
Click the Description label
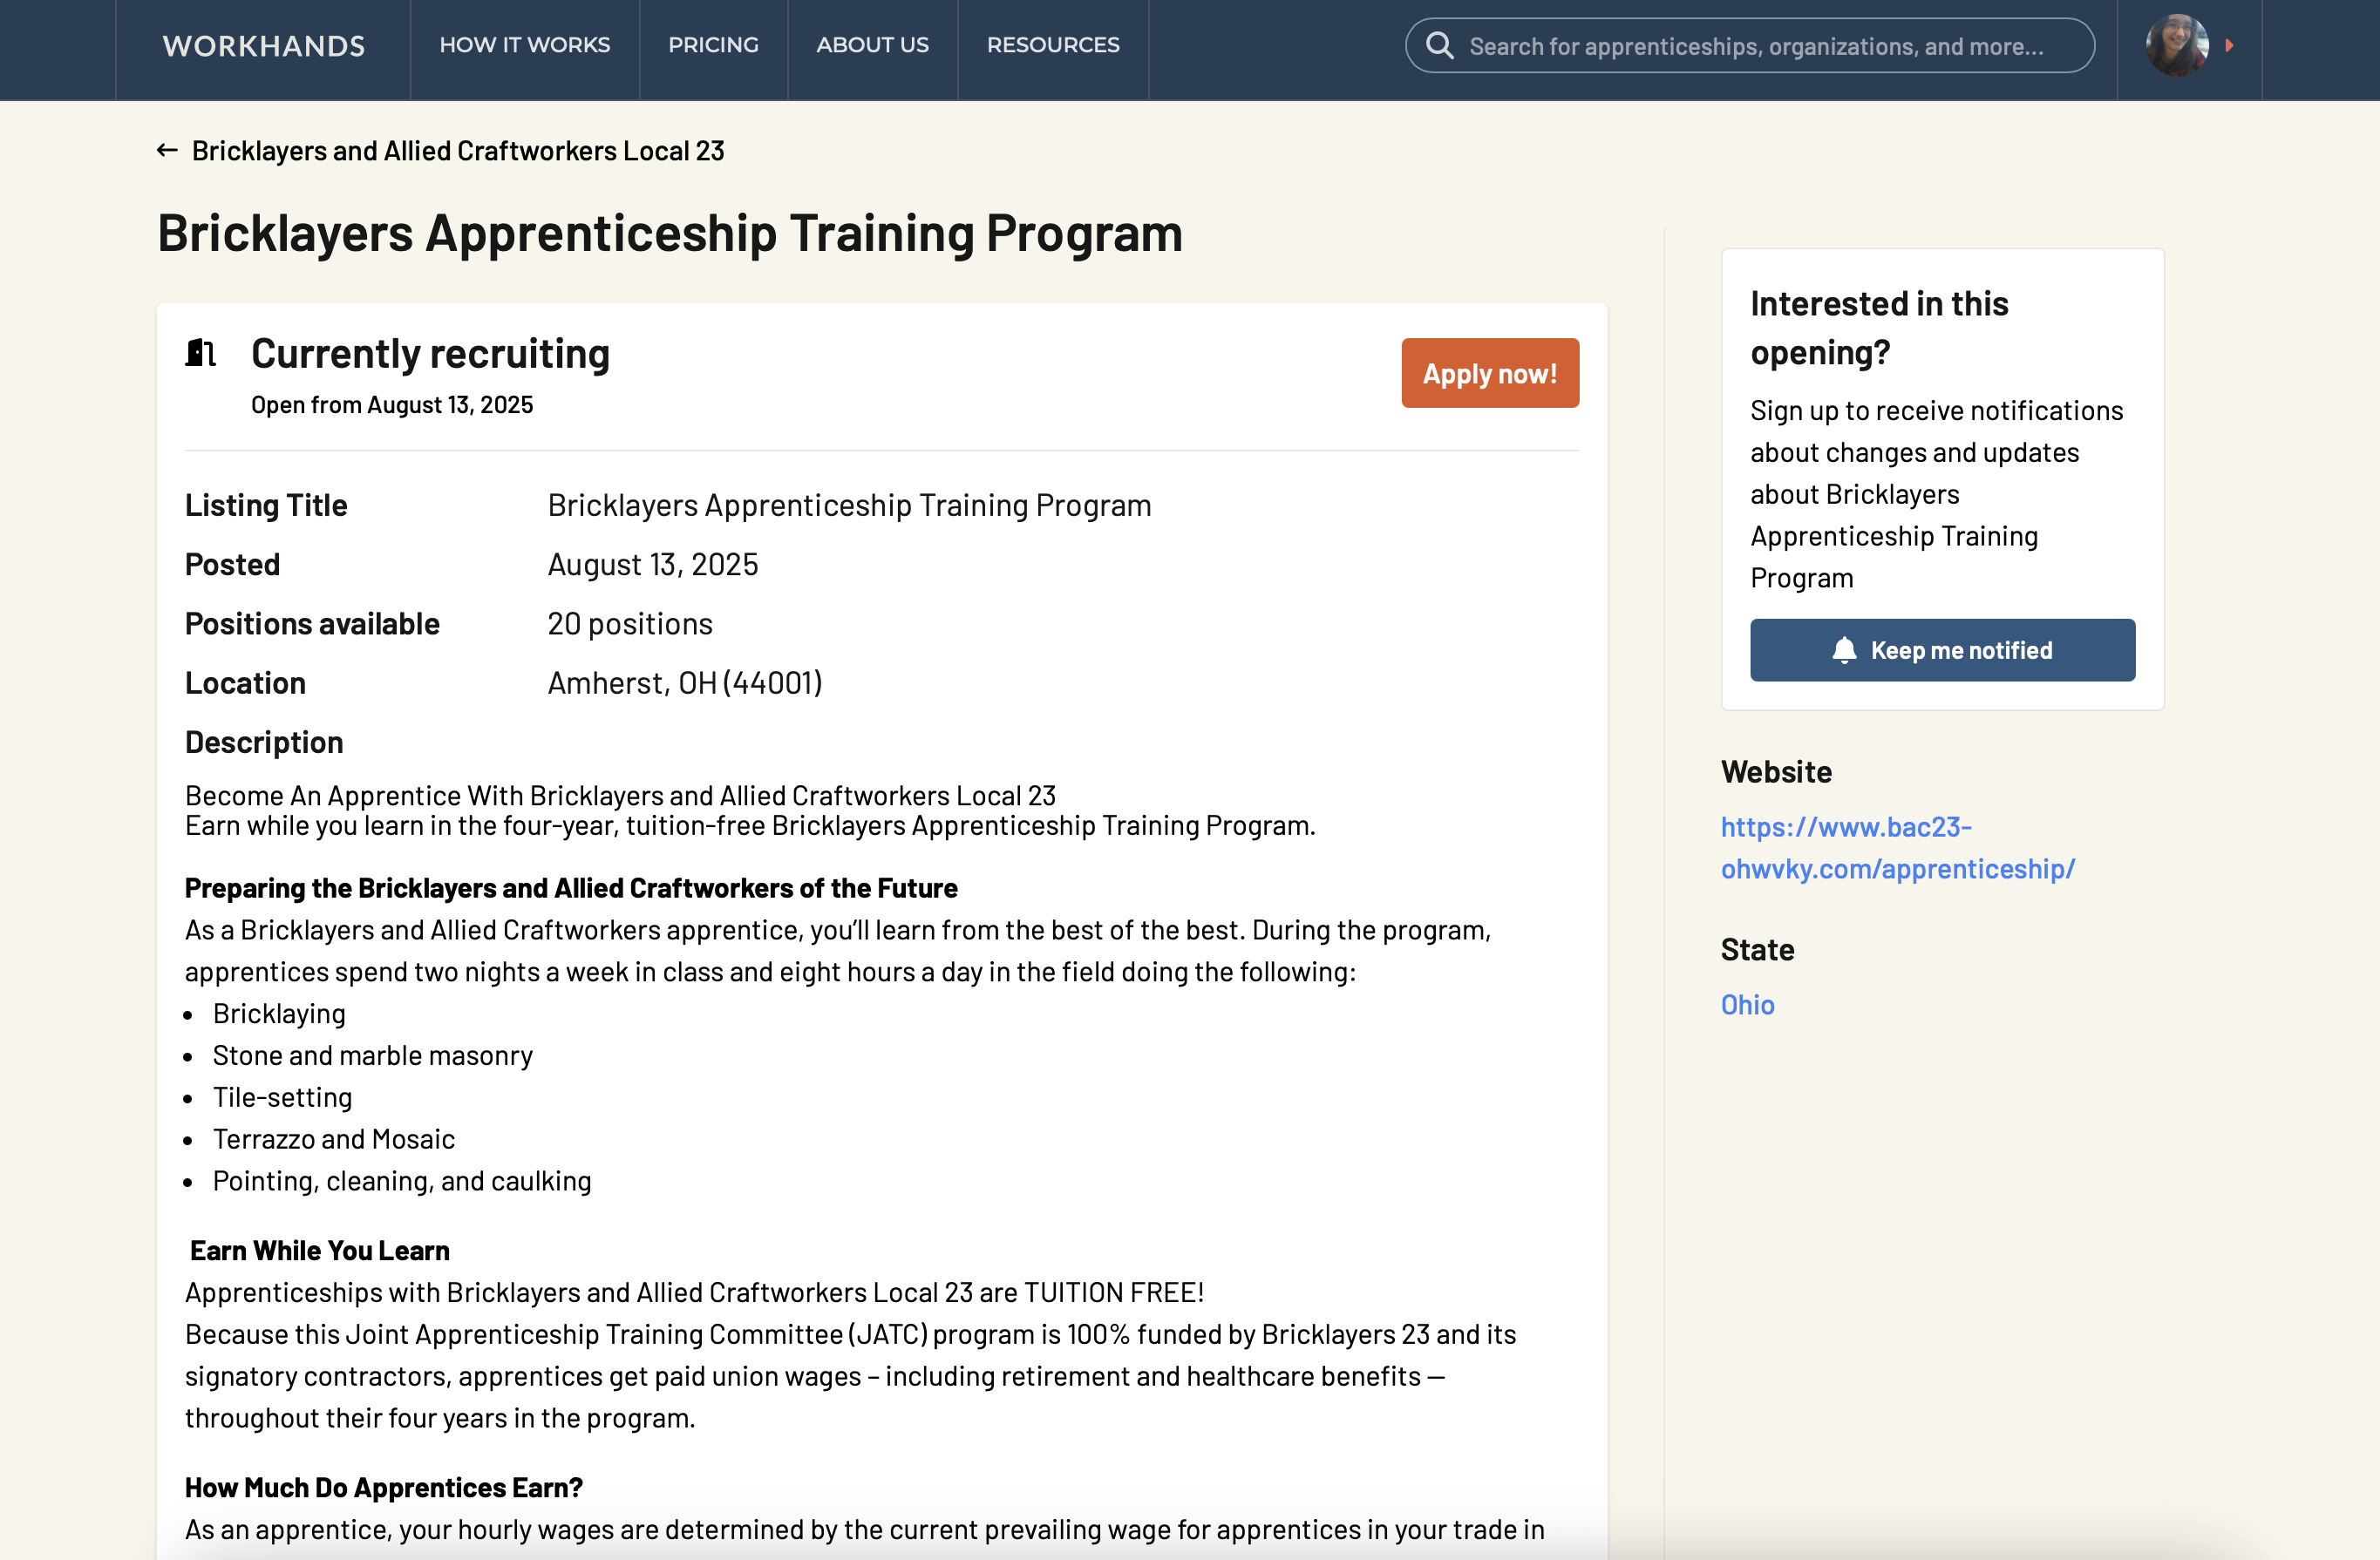pos(264,743)
